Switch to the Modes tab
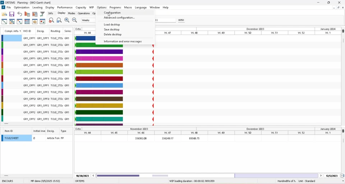Screen dimensions: 345x184 (72, 13)
